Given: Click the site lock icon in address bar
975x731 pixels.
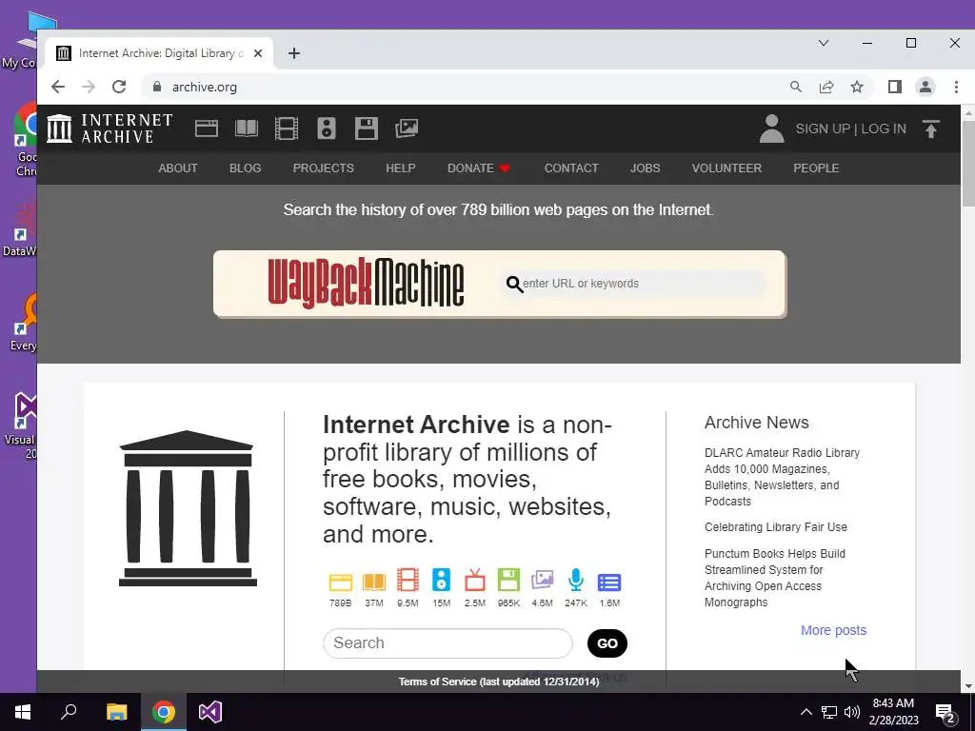Looking at the screenshot, I should [157, 87].
